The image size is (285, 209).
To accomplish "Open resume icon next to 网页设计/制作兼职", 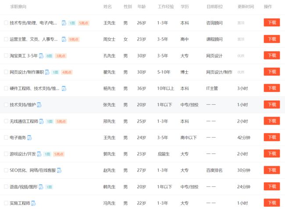I will coord(47,72).
